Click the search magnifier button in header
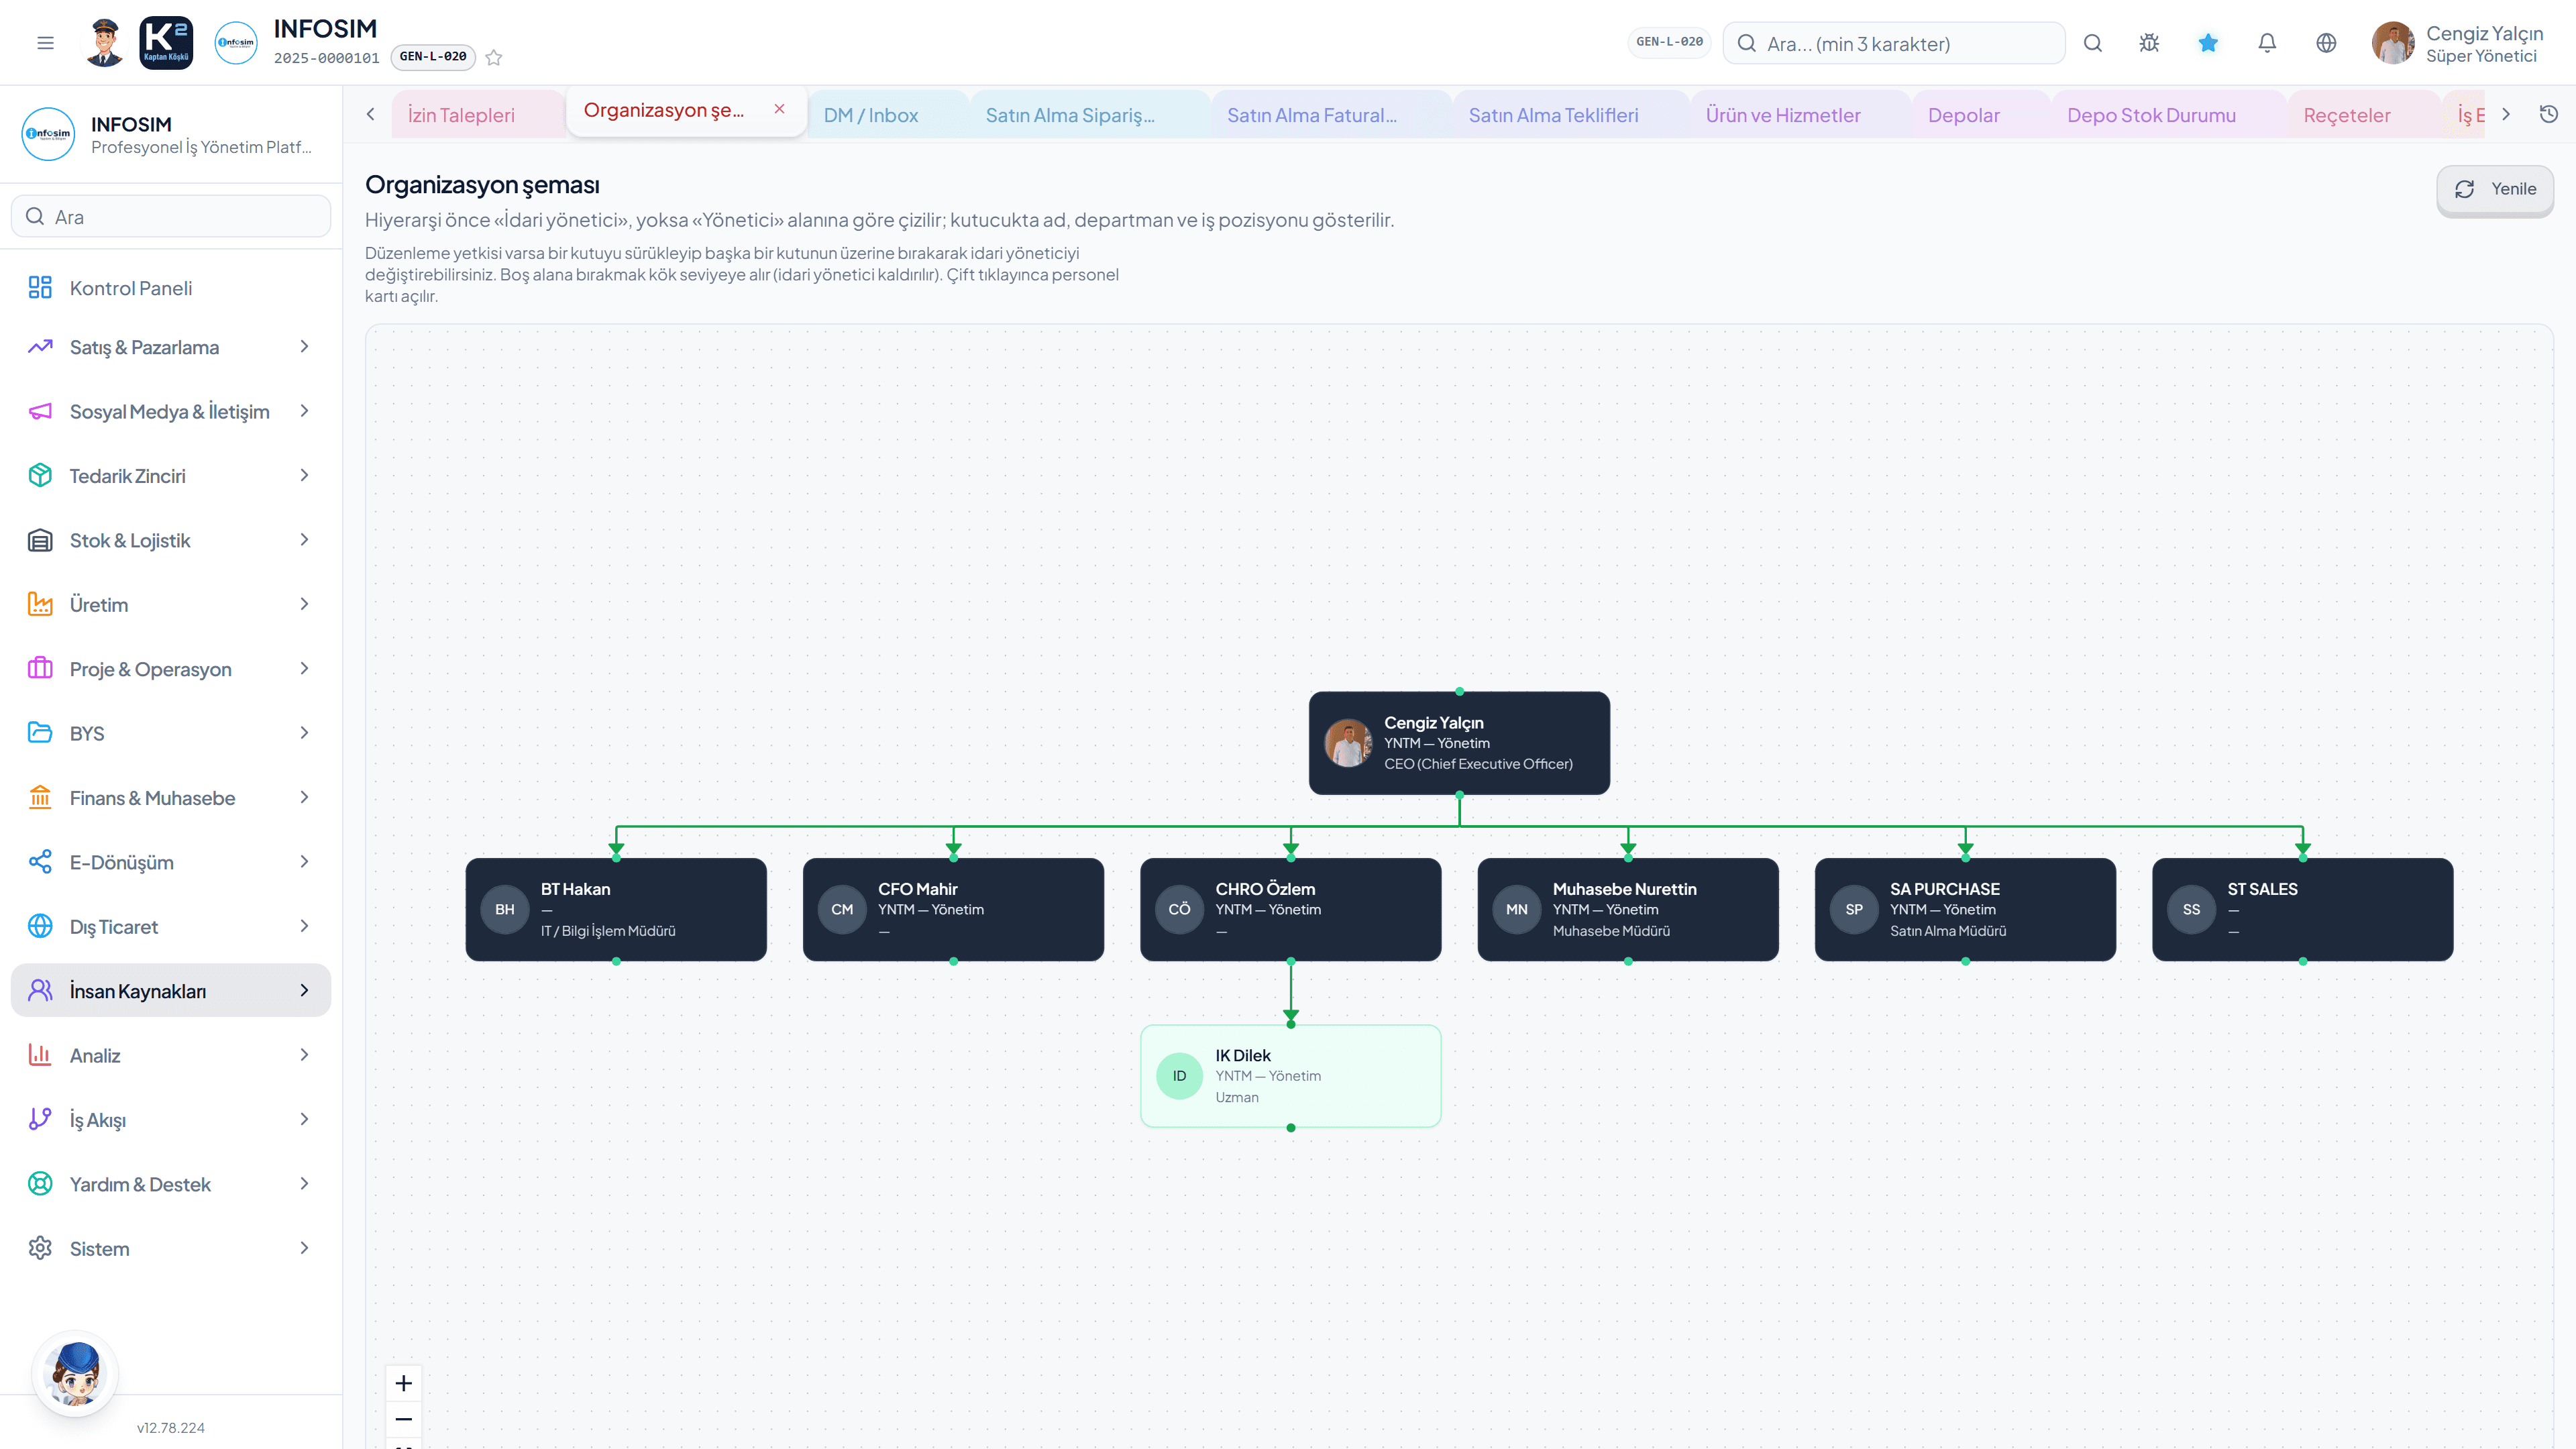This screenshot has height=1449, width=2576. pyautogui.click(x=2093, y=43)
